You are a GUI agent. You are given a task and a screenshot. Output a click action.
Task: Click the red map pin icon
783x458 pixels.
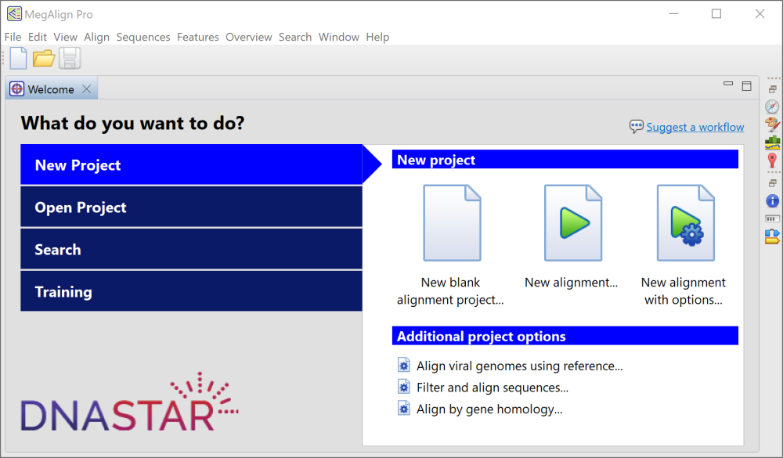pyautogui.click(x=772, y=160)
